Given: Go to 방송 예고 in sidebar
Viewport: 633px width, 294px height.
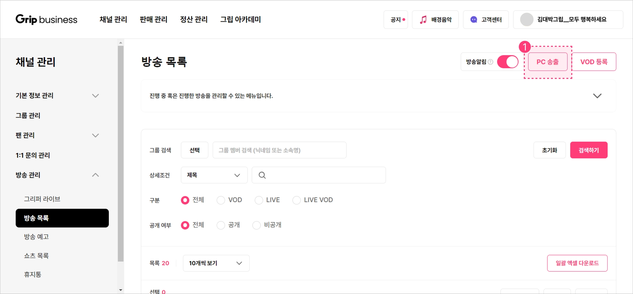Looking at the screenshot, I should 36,237.
